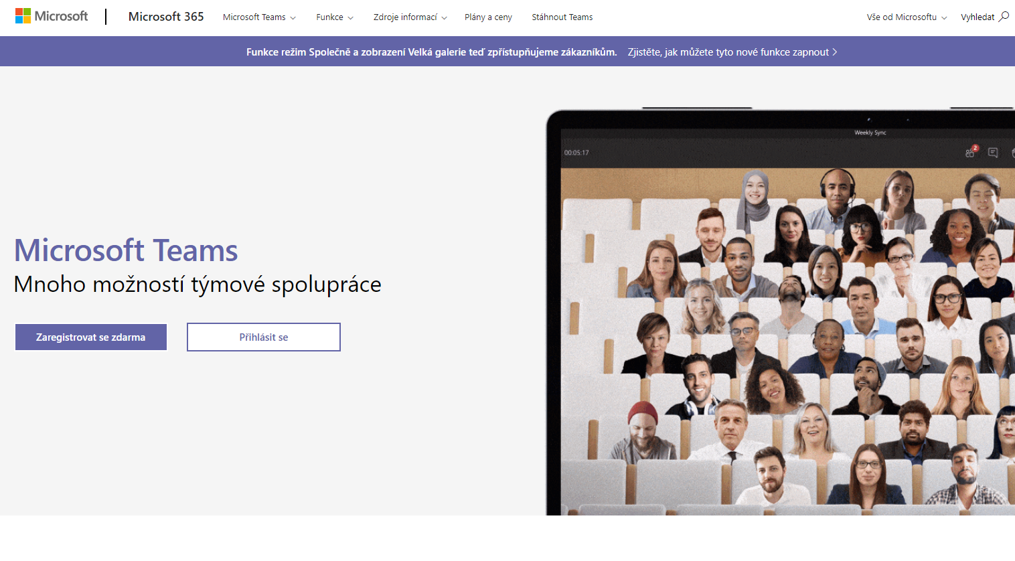Go to Stáhnout Teams page

point(562,17)
